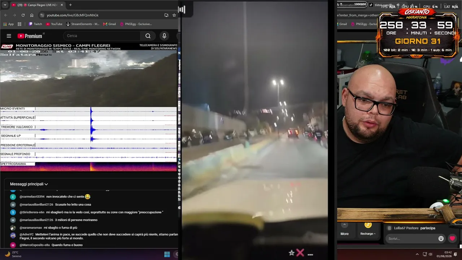The width and height of the screenshot is (462, 260).
Task: Submit search with the magnifier button
Action: pos(148,36)
